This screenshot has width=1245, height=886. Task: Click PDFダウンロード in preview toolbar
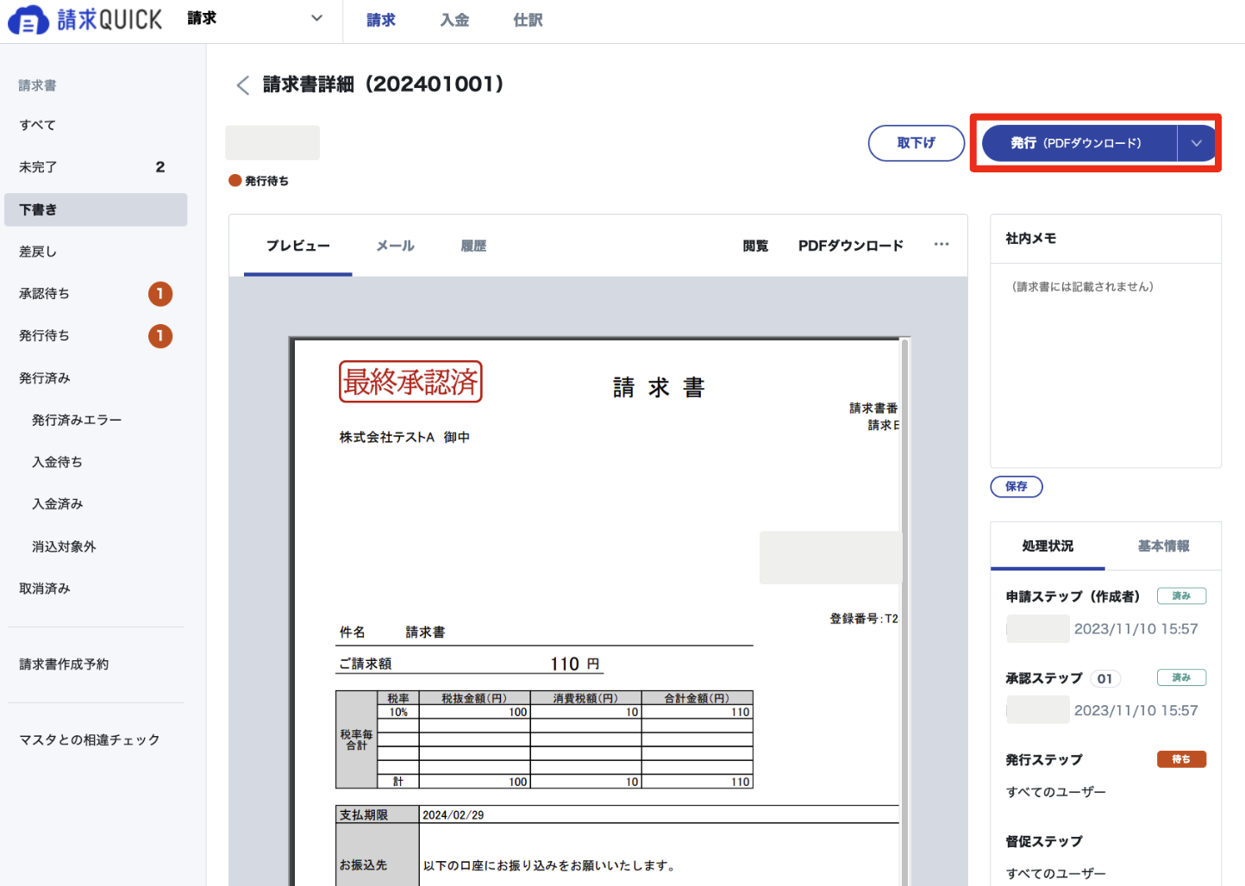[x=851, y=246]
